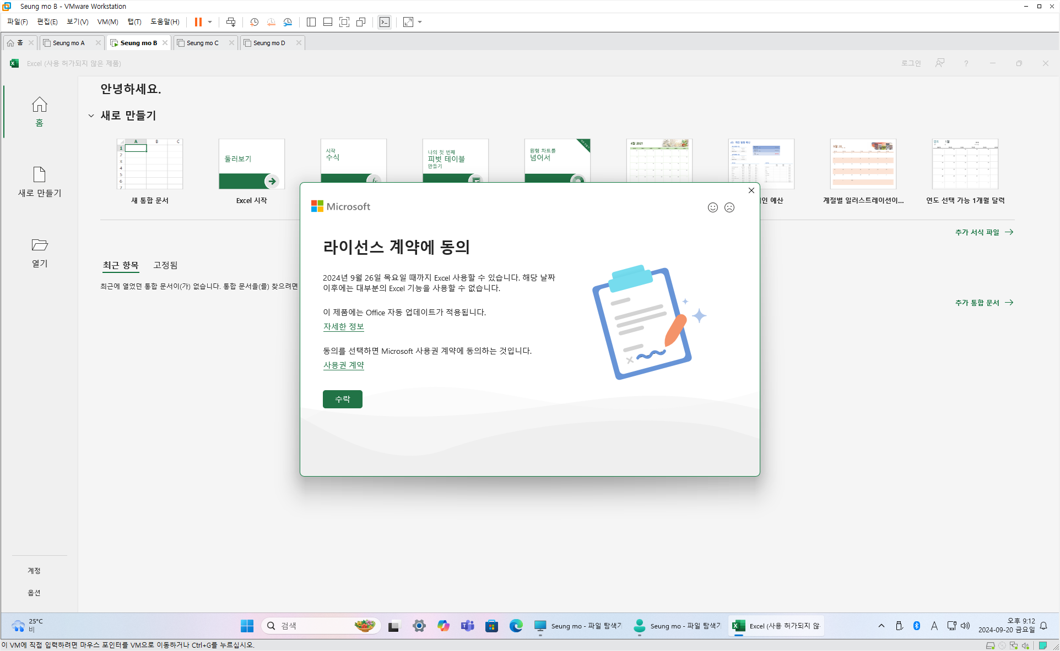Viewport: 1060px width, 651px height.
Task: Click VMware enter full screen icon
Action: pos(344,22)
